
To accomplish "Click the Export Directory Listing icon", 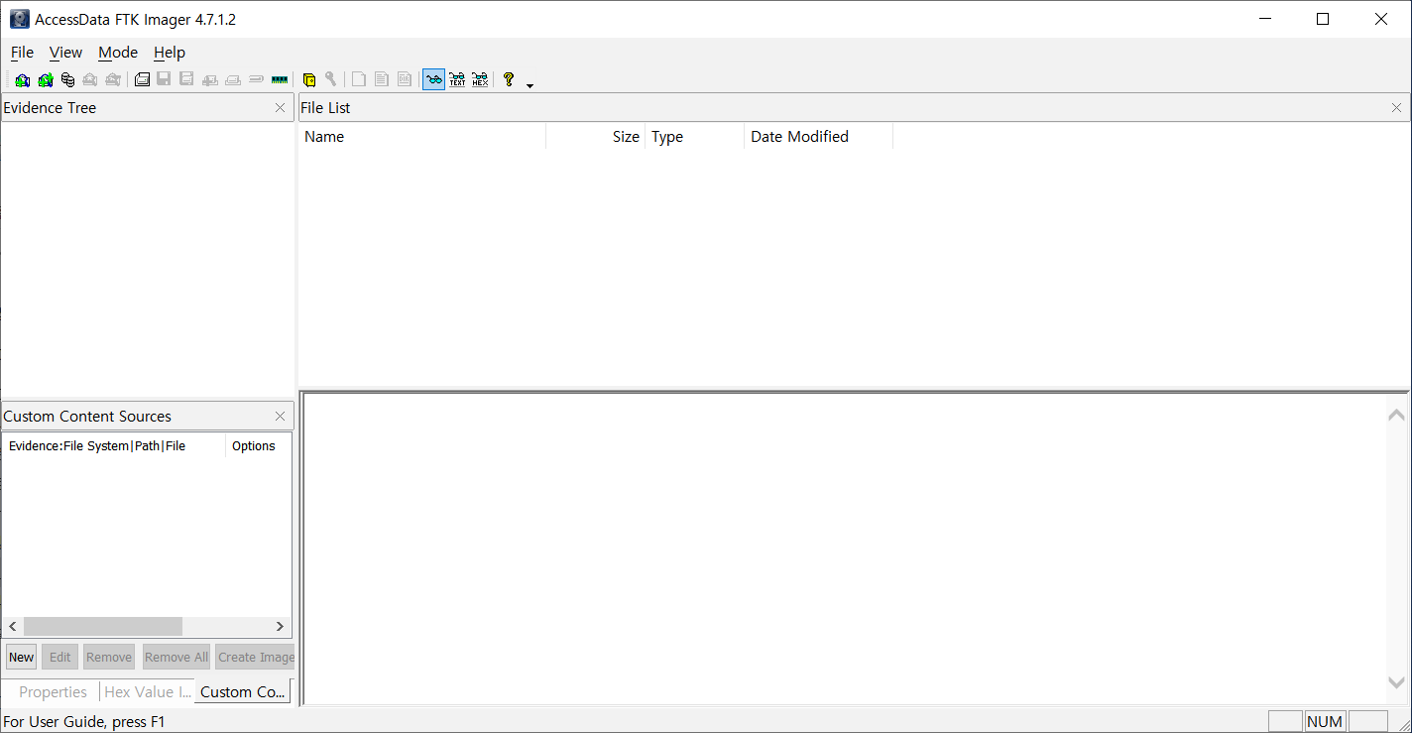I will click(x=405, y=80).
